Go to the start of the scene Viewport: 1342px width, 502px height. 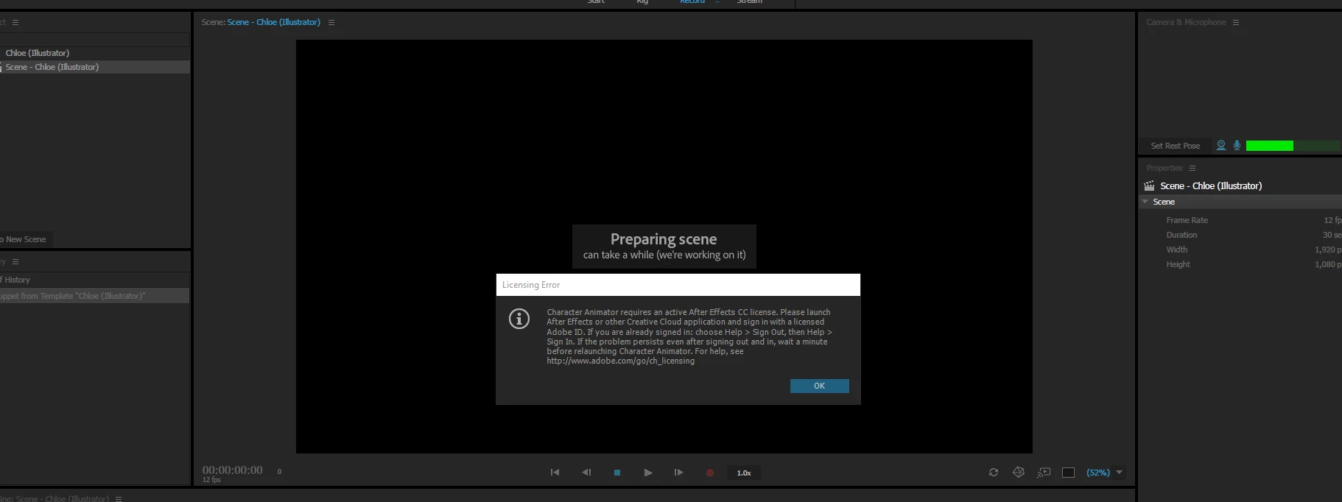tap(555, 473)
